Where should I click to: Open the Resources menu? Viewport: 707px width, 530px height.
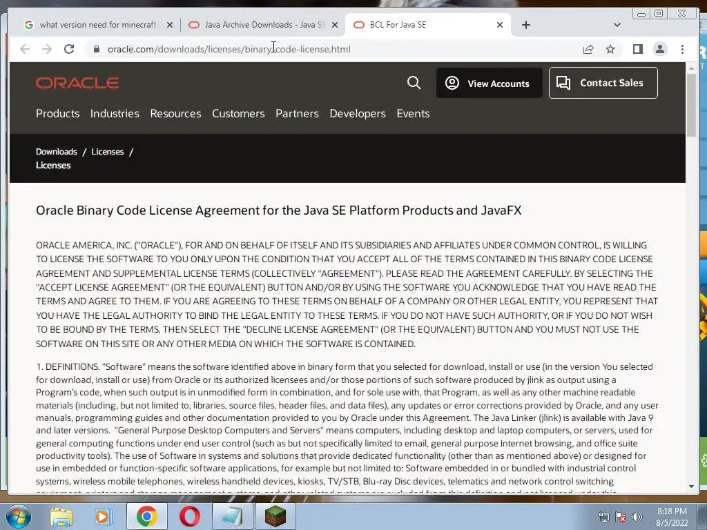coord(175,114)
